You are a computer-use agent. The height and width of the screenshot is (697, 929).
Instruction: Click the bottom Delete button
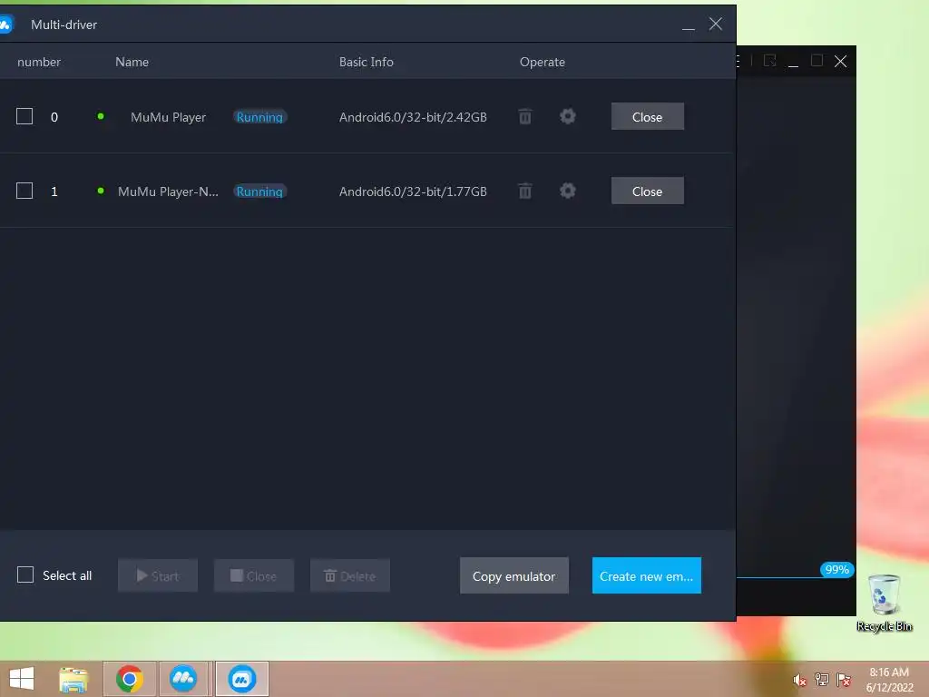coord(350,575)
